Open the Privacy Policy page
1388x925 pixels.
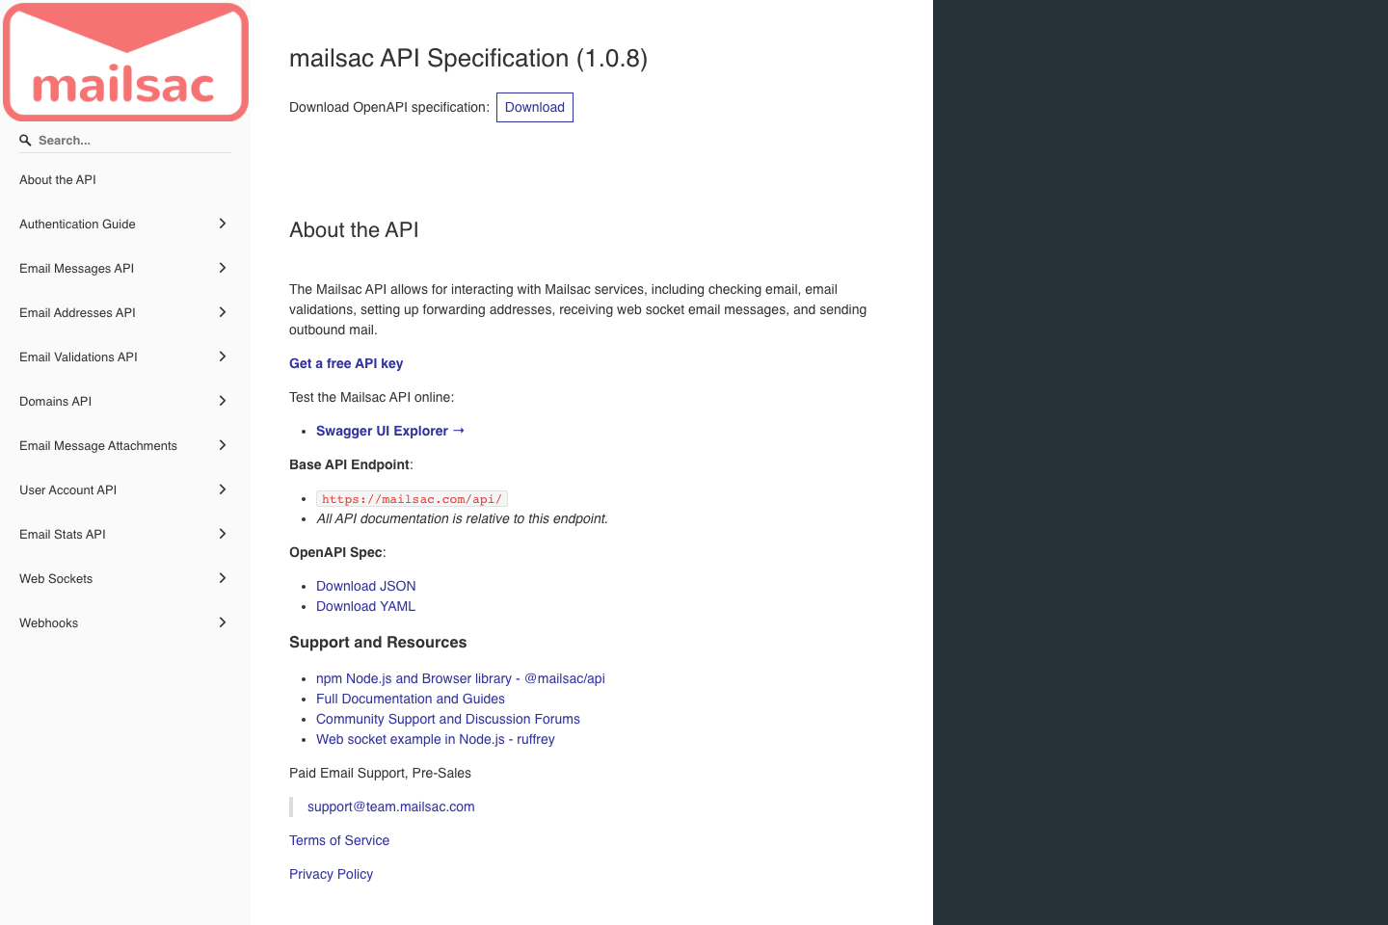click(x=331, y=874)
